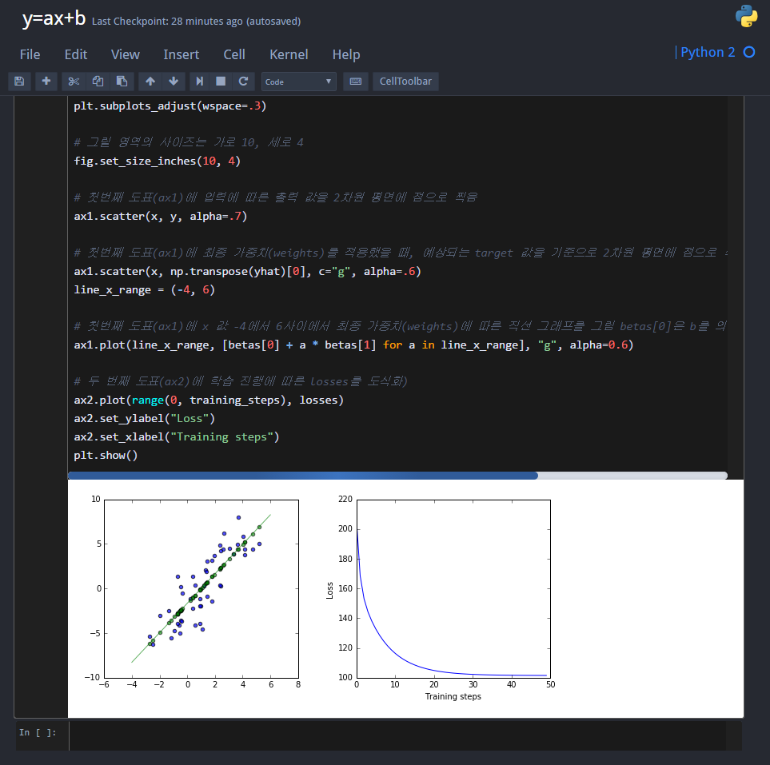Screen dimensions: 770x765
Task: Move the cell up with the up arrow
Action: click(150, 82)
